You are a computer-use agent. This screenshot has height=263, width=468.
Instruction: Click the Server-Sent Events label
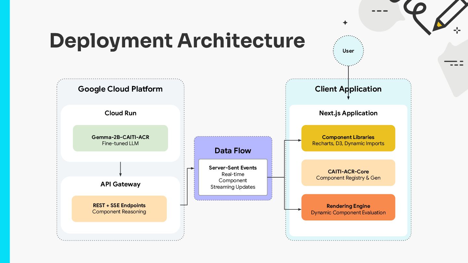233,168
